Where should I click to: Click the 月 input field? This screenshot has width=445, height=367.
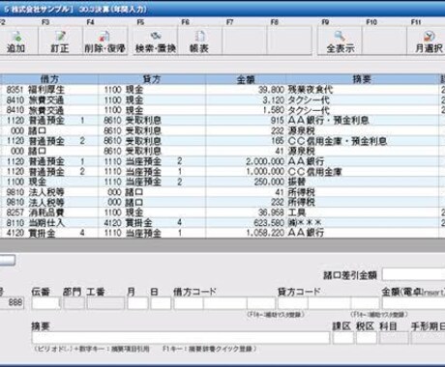tap(137, 303)
